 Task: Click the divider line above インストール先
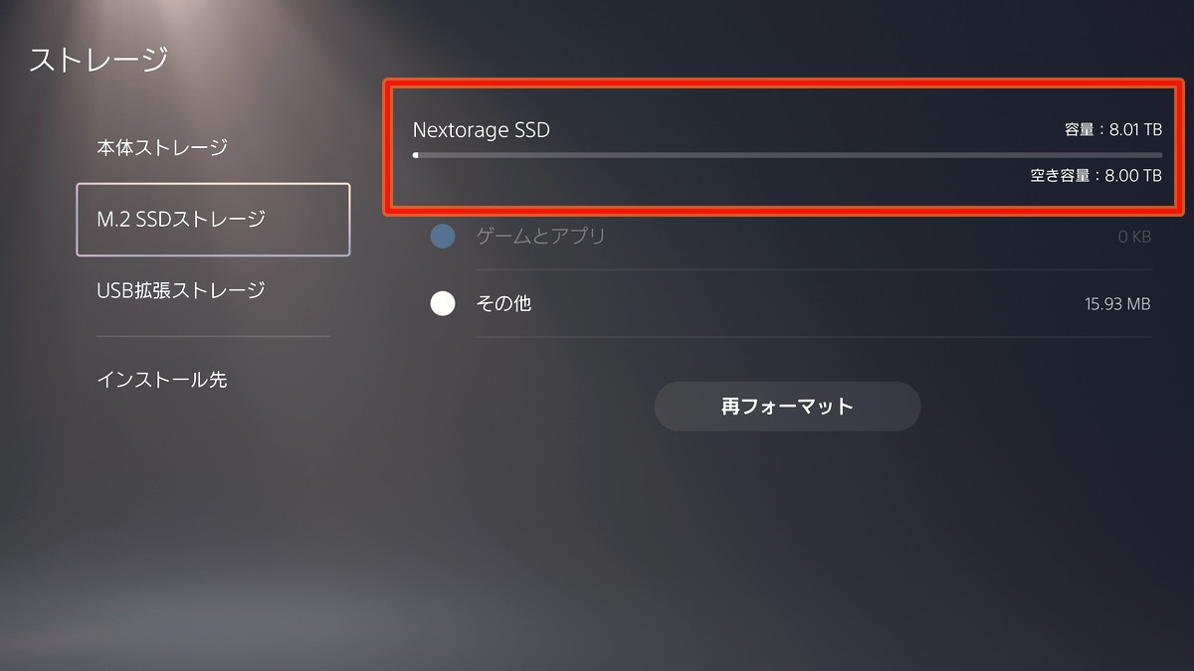[213, 336]
